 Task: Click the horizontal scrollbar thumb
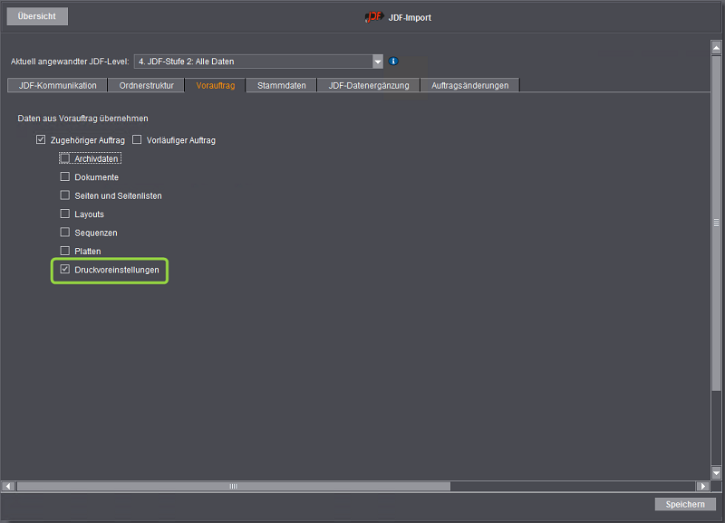click(x=233, y=486)
